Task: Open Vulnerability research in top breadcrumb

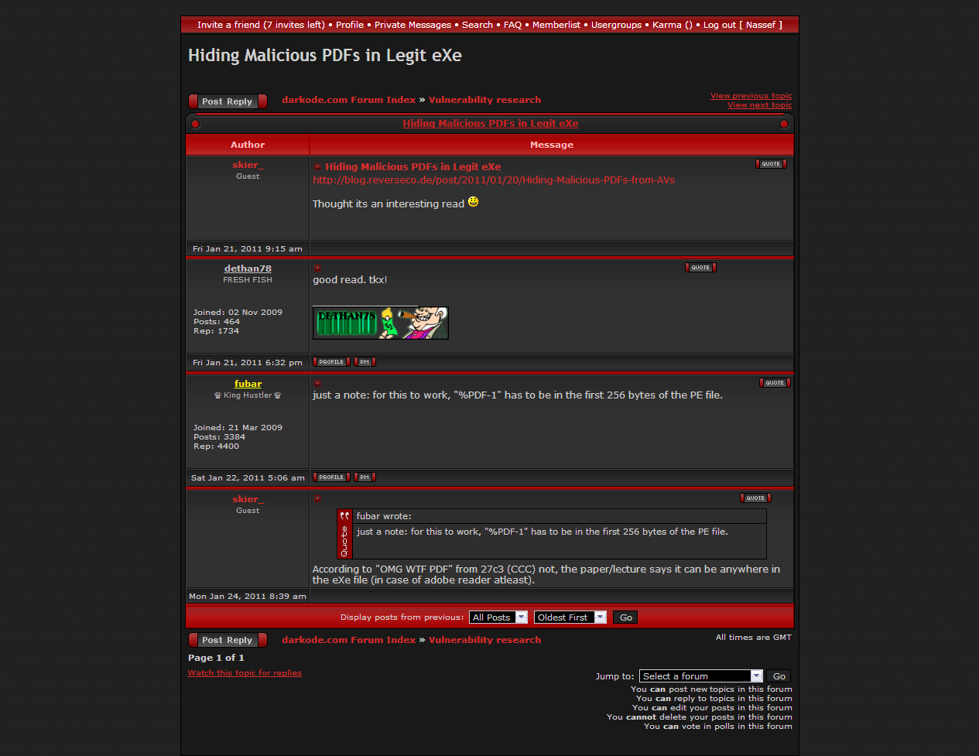Action: [x=484, y=100]
